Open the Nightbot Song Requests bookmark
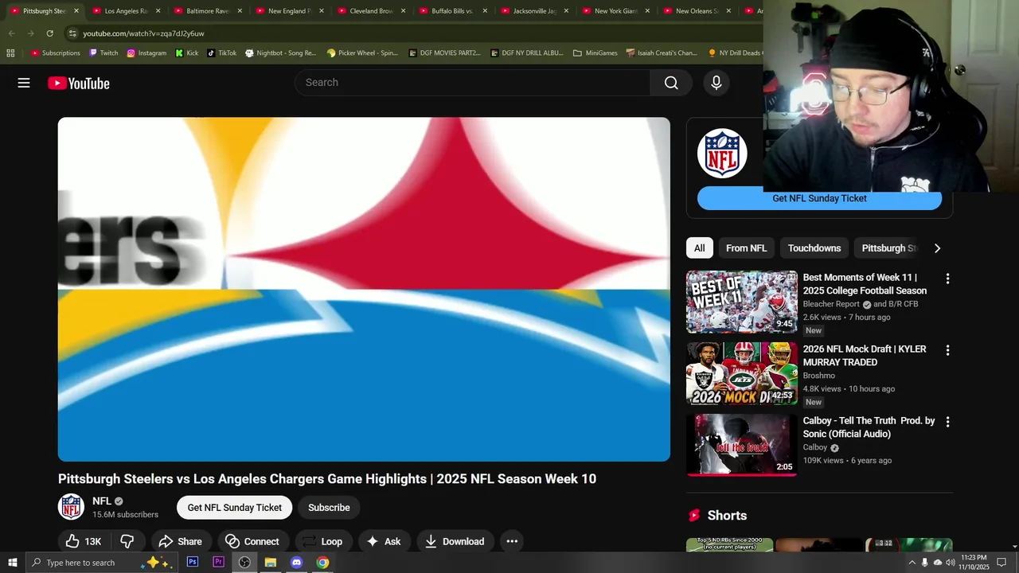The width and height of the screenshot is (1019, 573). point(280,53)
